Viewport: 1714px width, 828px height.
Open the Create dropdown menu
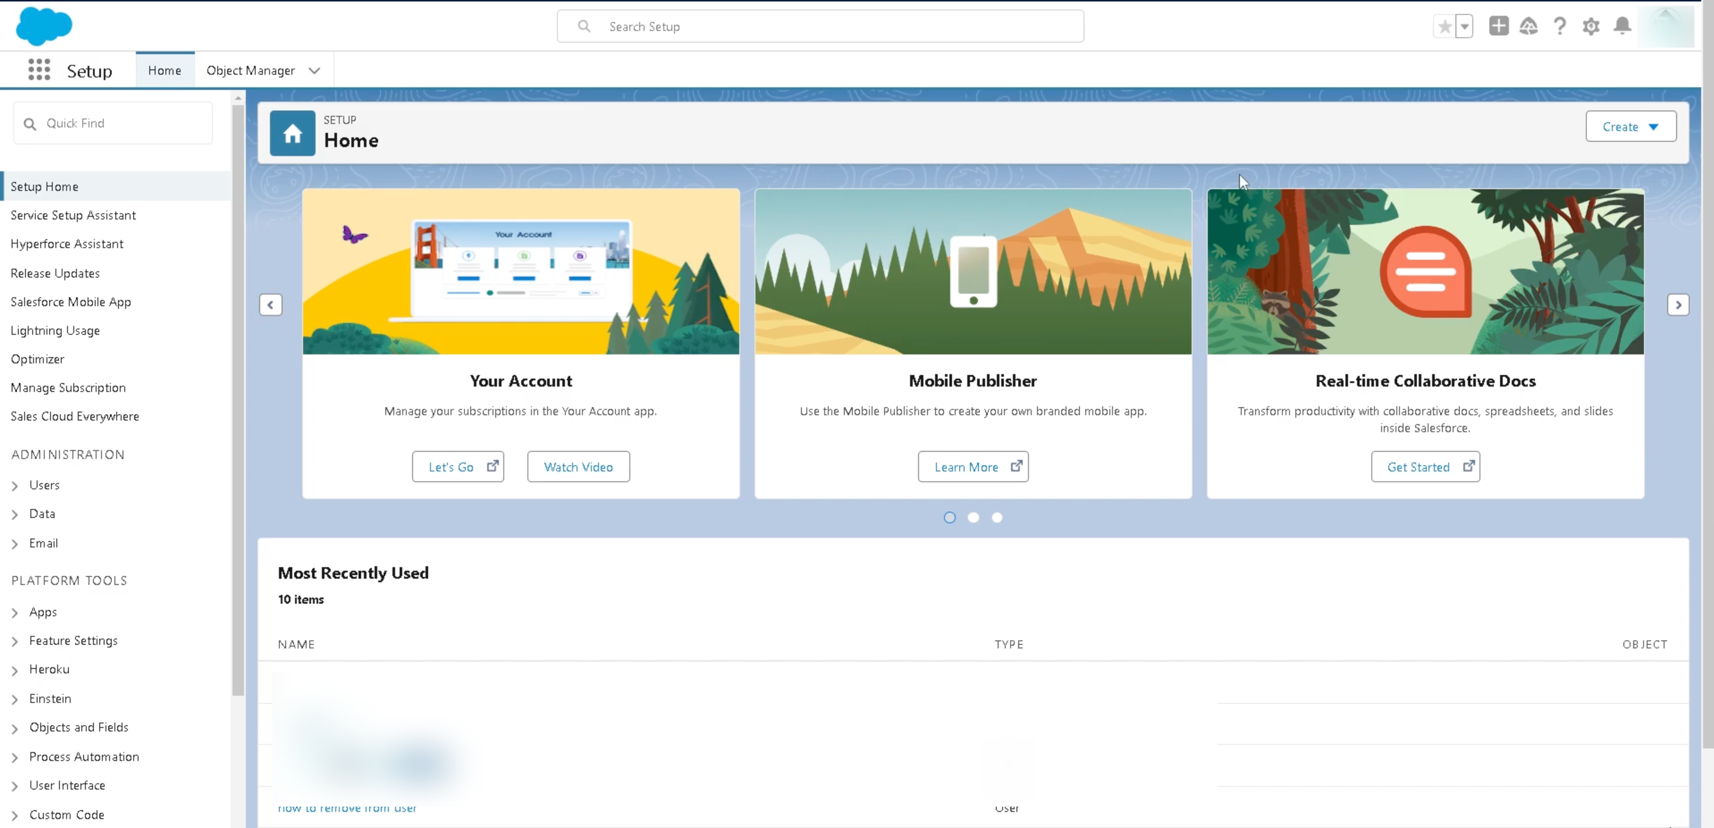coord(1630,126)
